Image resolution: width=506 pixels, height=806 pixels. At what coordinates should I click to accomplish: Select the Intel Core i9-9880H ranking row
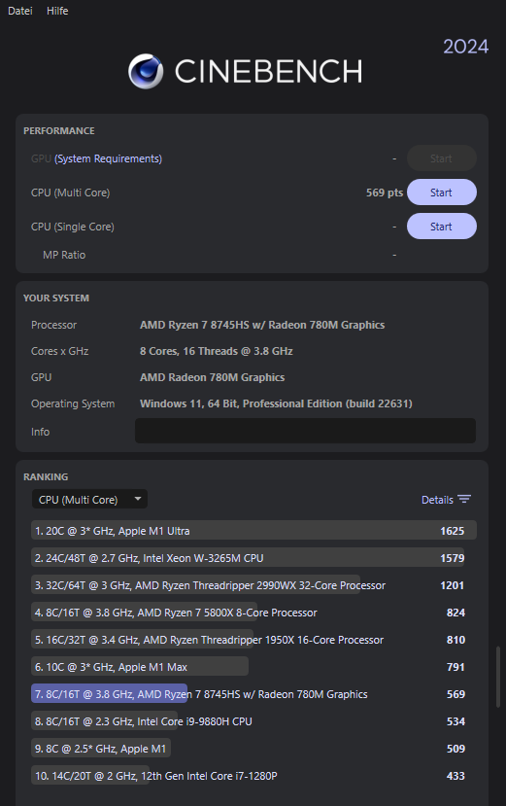pos(253,721)
